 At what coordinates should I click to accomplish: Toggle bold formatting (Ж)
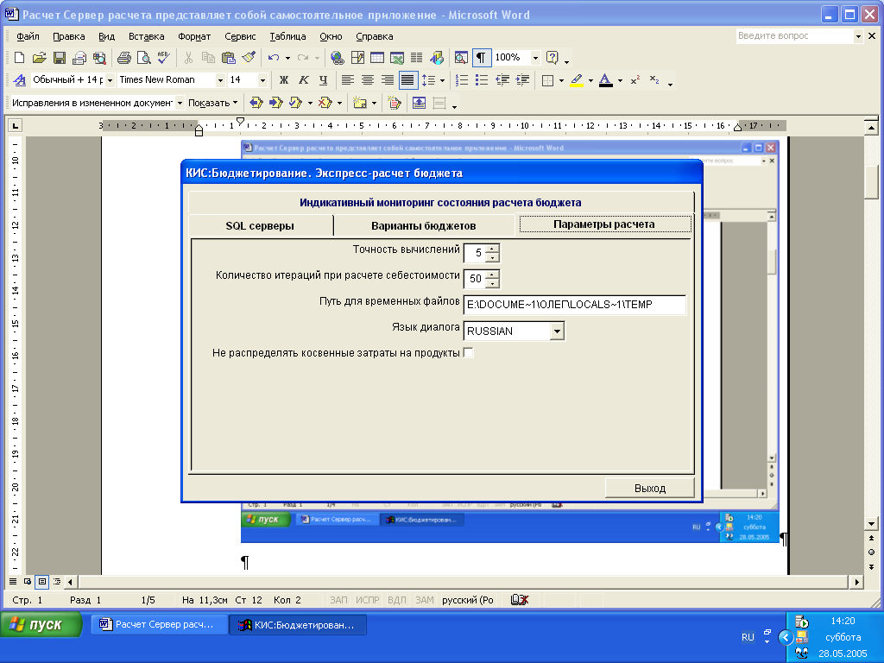[283, 80]
